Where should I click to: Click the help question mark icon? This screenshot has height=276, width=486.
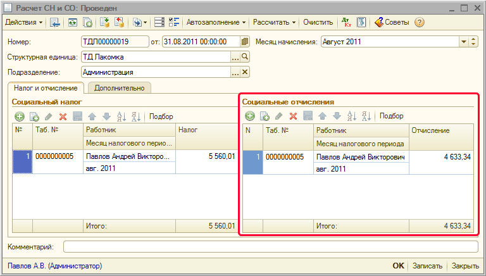(x=420, y=22)
